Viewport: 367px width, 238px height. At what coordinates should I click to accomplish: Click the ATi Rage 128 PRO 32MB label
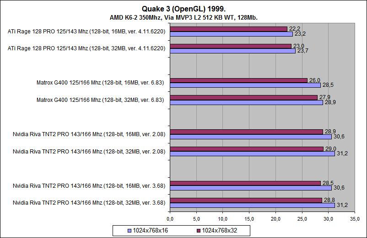pyautogui.click(x=86, y=48)
